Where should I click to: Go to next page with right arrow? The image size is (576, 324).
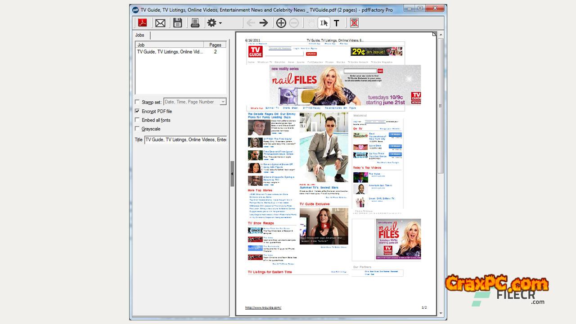tap(264, 23)
